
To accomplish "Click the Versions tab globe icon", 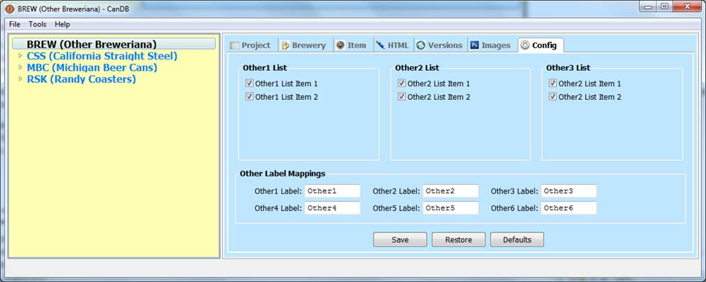I will point(421,45).
